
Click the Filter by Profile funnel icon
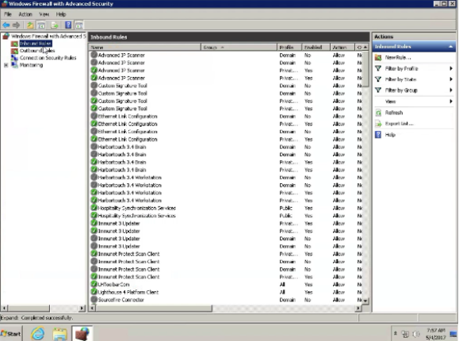[378, 68]
